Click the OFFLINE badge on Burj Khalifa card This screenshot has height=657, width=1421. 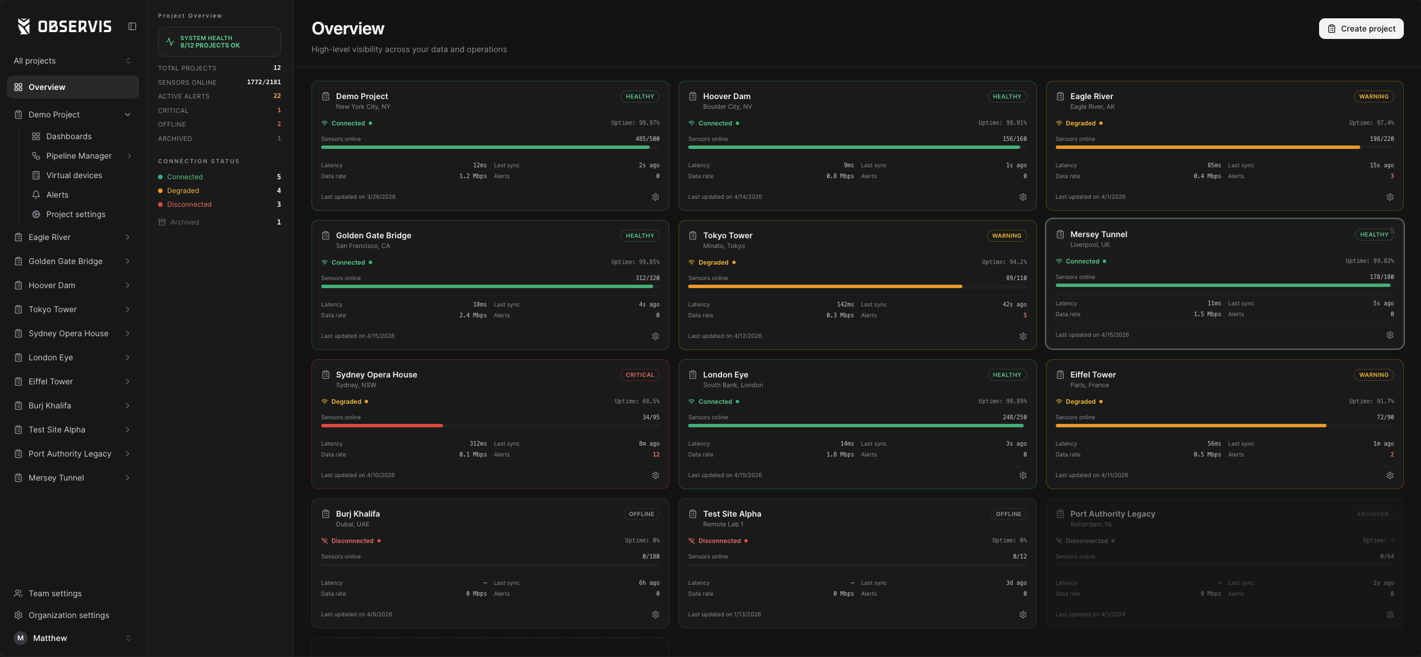click(641, 514)
